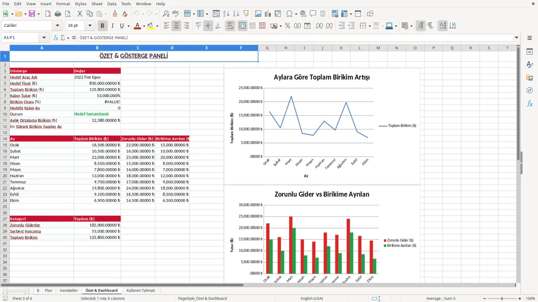
Task: Insert an image using the toolbar icon
Action: [258, 14]
